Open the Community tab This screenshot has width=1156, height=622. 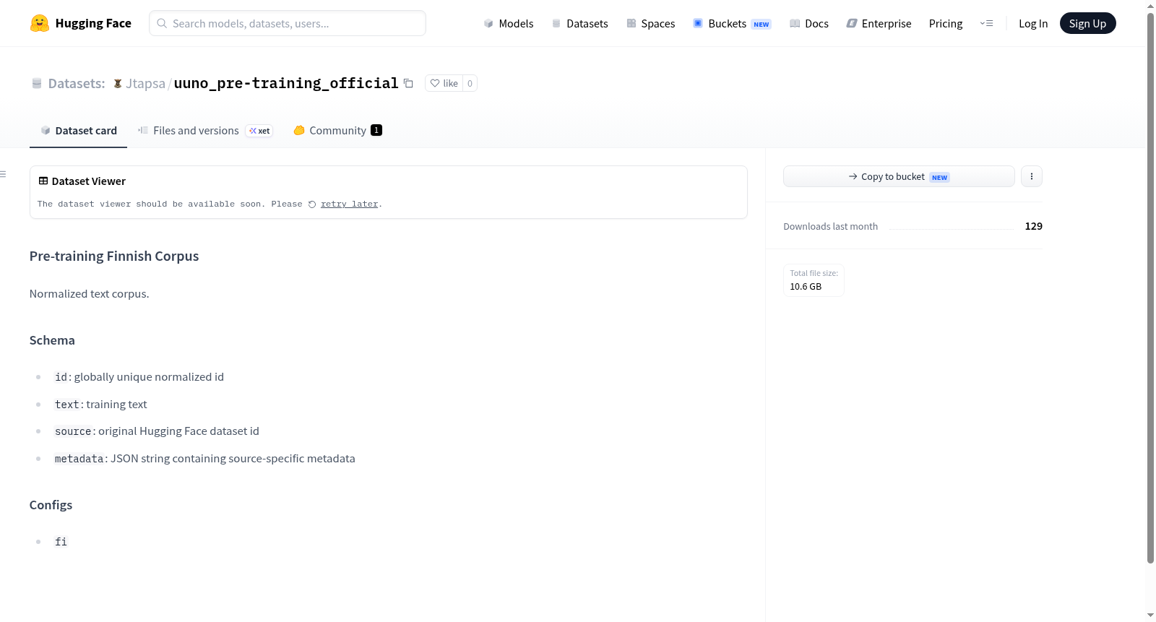(x=337, y=131)
